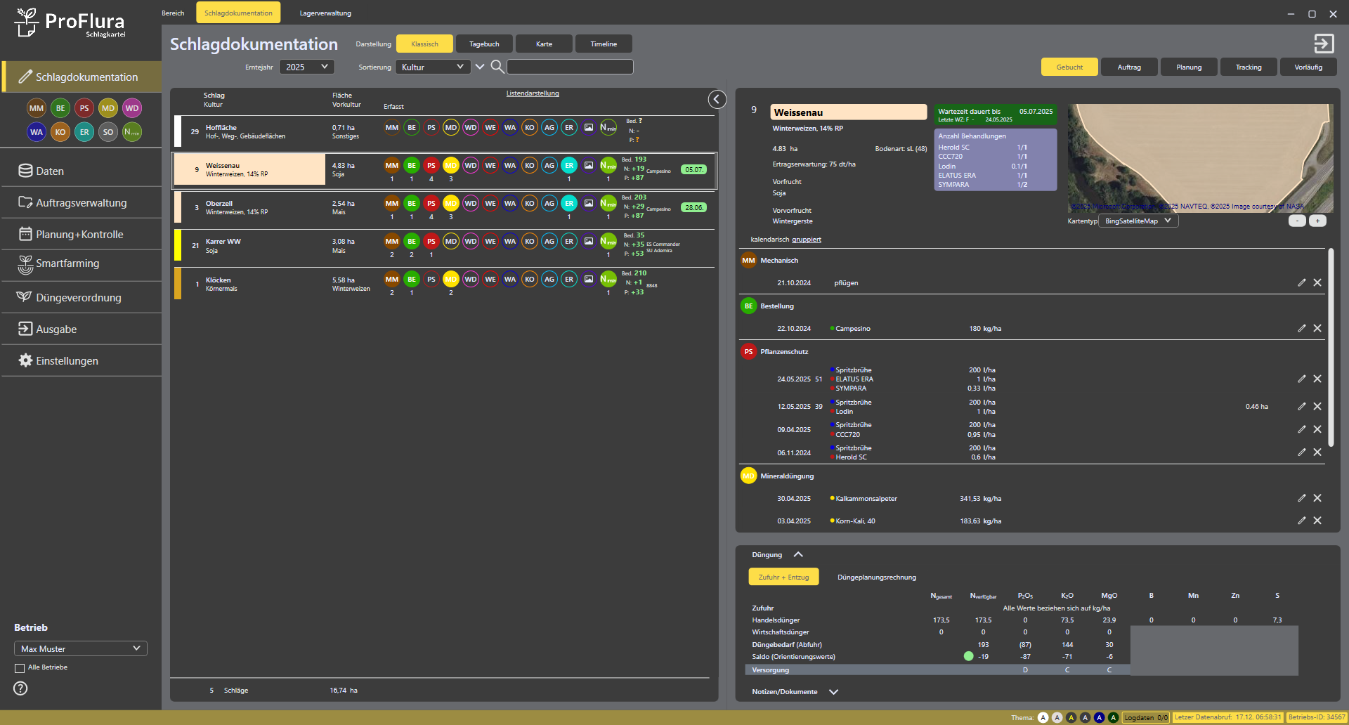The height and width of the screenshot is (725, 1349).
Task: Open the Düngeplanungsrechnung view
Action: pyautogui.click(x=876, y=577)
